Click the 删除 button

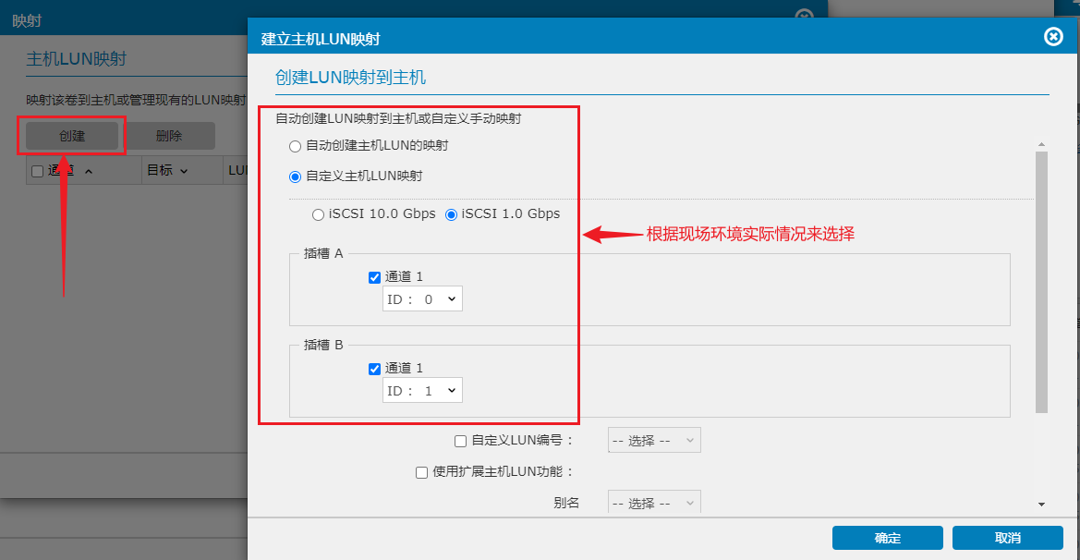coord(169,136)
